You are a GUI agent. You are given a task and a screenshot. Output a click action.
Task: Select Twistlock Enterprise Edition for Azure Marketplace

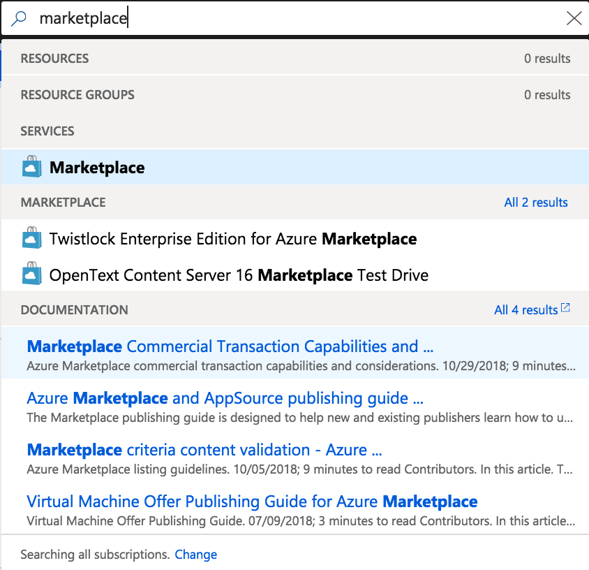coord(232,239)
